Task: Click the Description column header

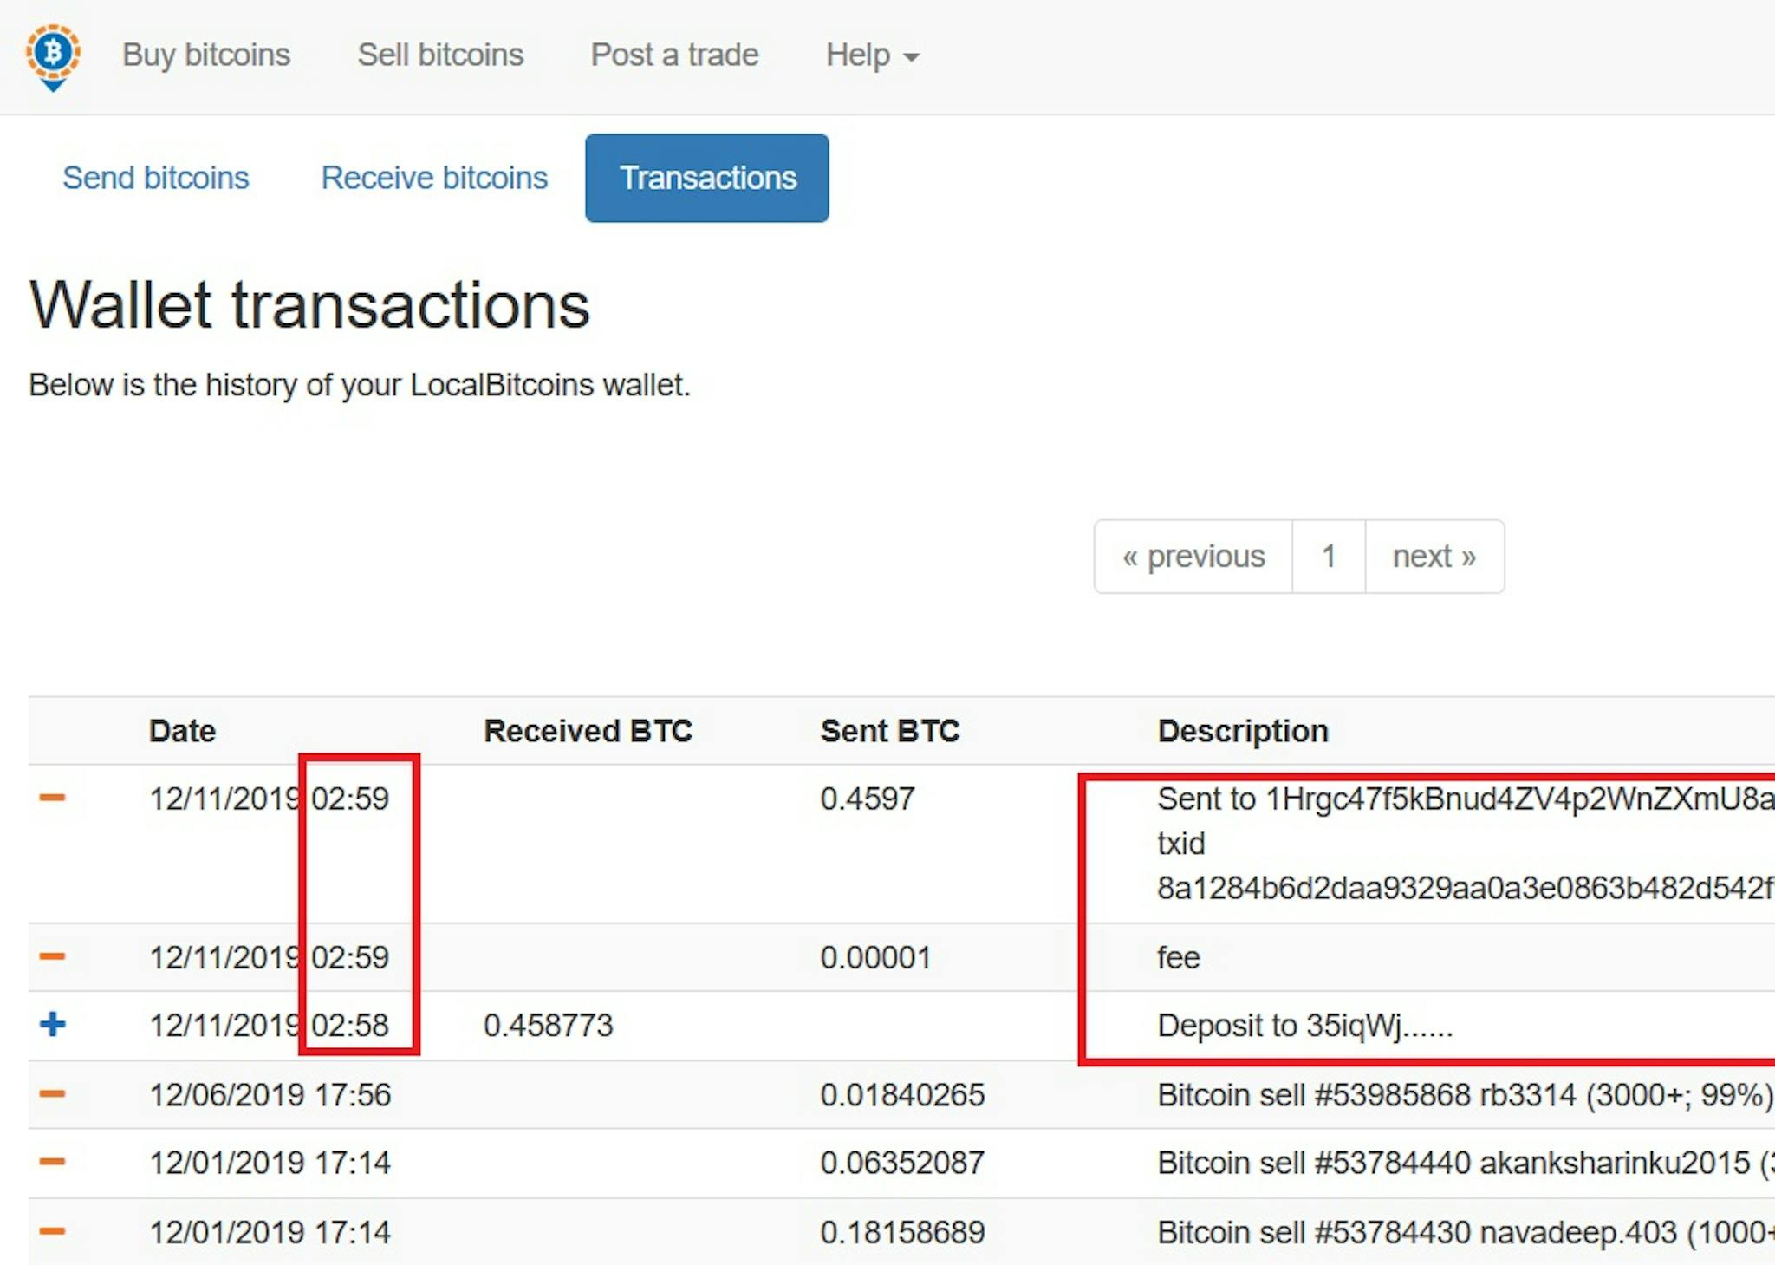Action: coord(1243,731)
